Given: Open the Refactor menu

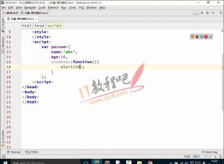Looking at the screenshot, I should [x=53, y=8].
